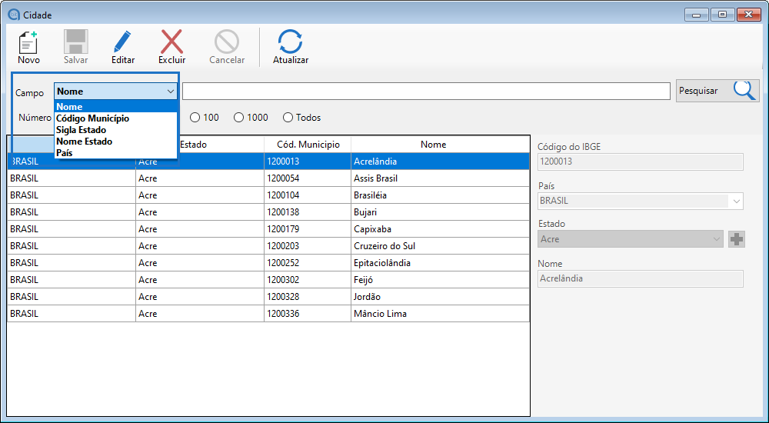Click the Excluir red X icon

(171, 42)
